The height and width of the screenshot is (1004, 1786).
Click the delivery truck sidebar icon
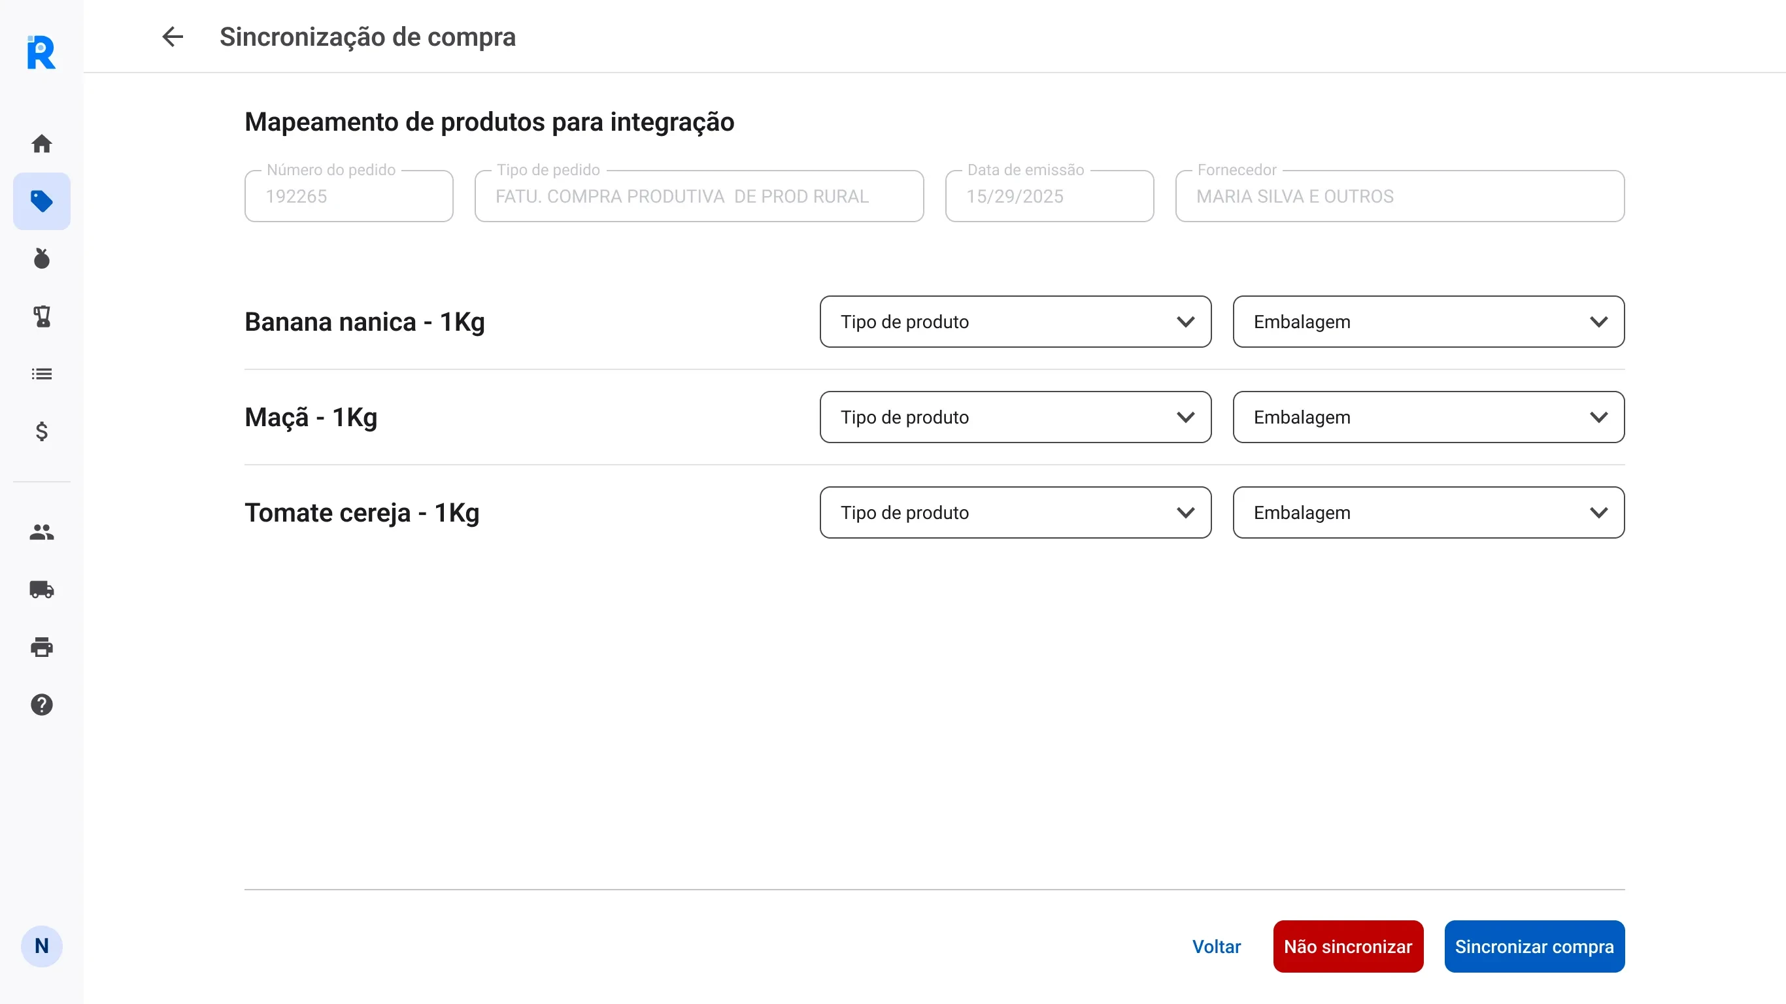pyautogui.click(x=42, y=590)
